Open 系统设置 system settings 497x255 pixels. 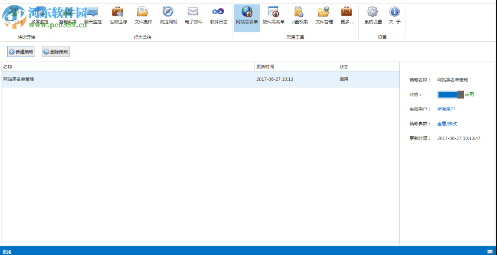373,16
